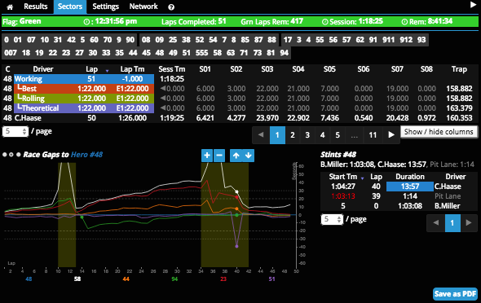
Task: Select third radio dot beside Race Gaps
Action: [19, 155]
